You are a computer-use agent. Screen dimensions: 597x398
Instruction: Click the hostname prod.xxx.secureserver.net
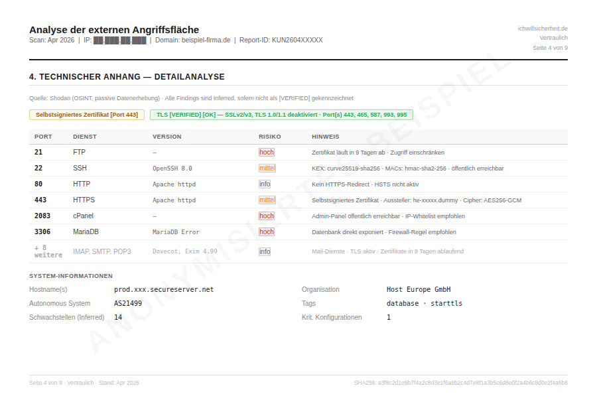click(164, 290)
